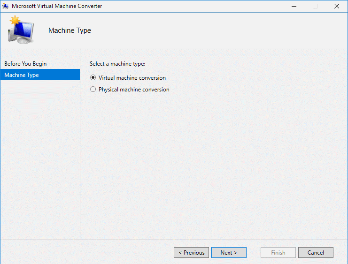Choose the Physical machine conversion radio button
The height and width of the screenshot is (264, 348).
93,90
